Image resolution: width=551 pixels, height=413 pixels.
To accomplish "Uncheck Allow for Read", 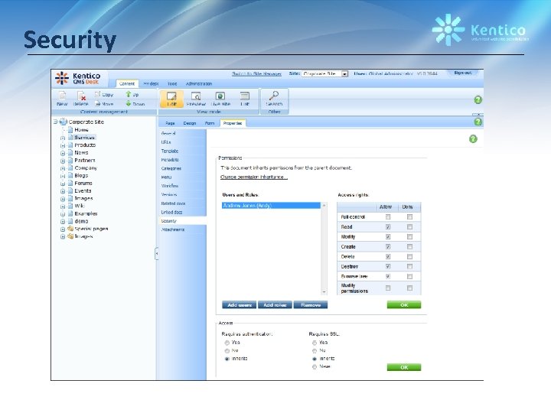I will coord(388,227).
